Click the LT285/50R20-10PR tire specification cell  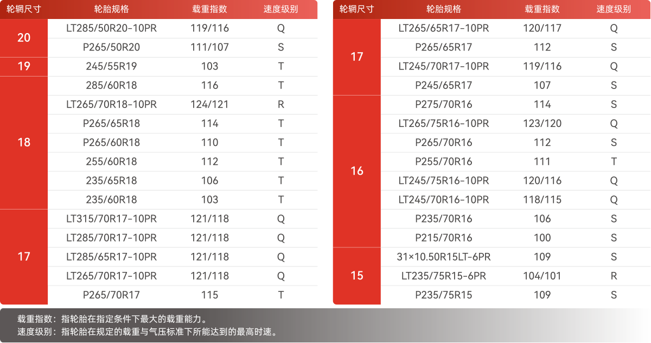coord(111,28)
